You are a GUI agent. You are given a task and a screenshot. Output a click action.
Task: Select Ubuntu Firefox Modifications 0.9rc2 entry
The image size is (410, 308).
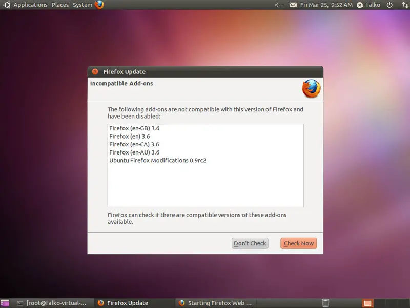(205, 160)
